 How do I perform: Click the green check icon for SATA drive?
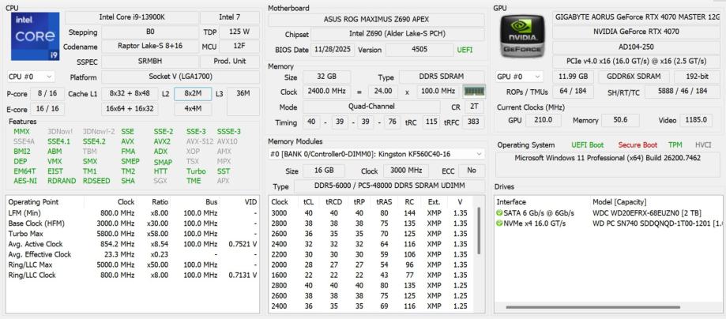click(499, 213)
